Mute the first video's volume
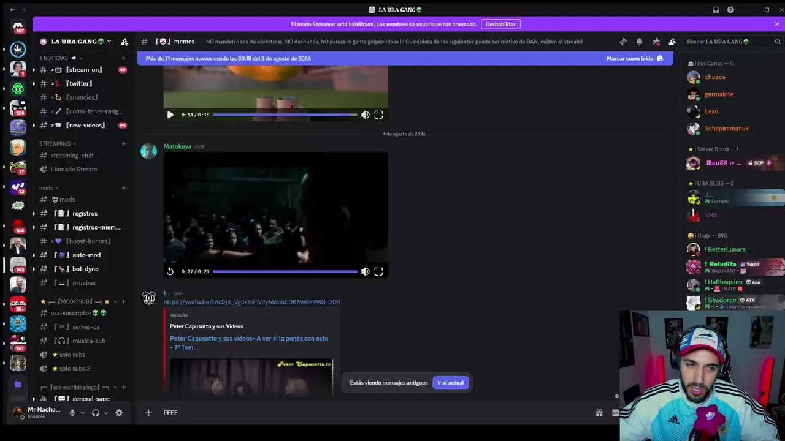The width and height of the screenshot is (785, 441). click(366, 115)
